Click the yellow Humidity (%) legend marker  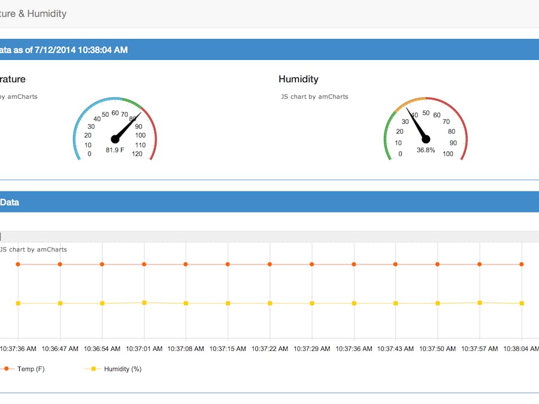[x=93, y=369]
